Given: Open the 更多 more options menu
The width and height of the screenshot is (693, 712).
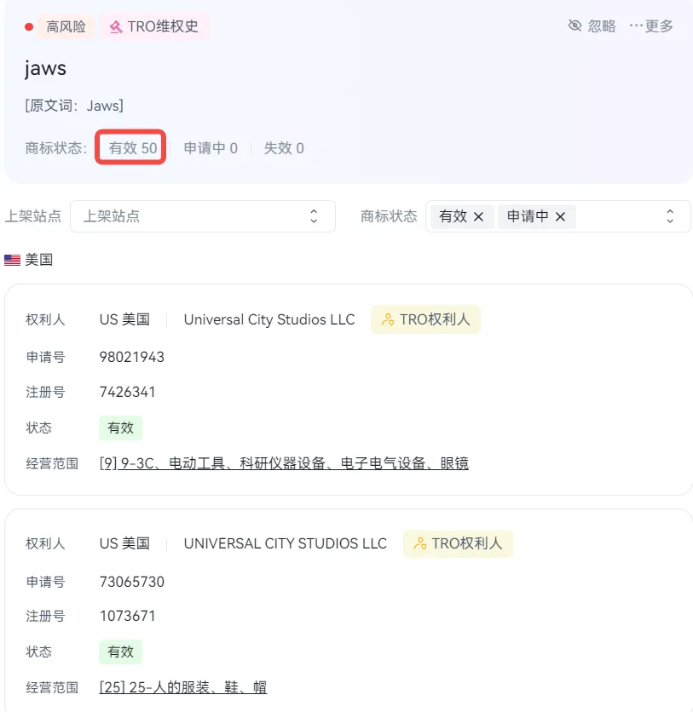Looking at the screenshot, I should 651,26.
